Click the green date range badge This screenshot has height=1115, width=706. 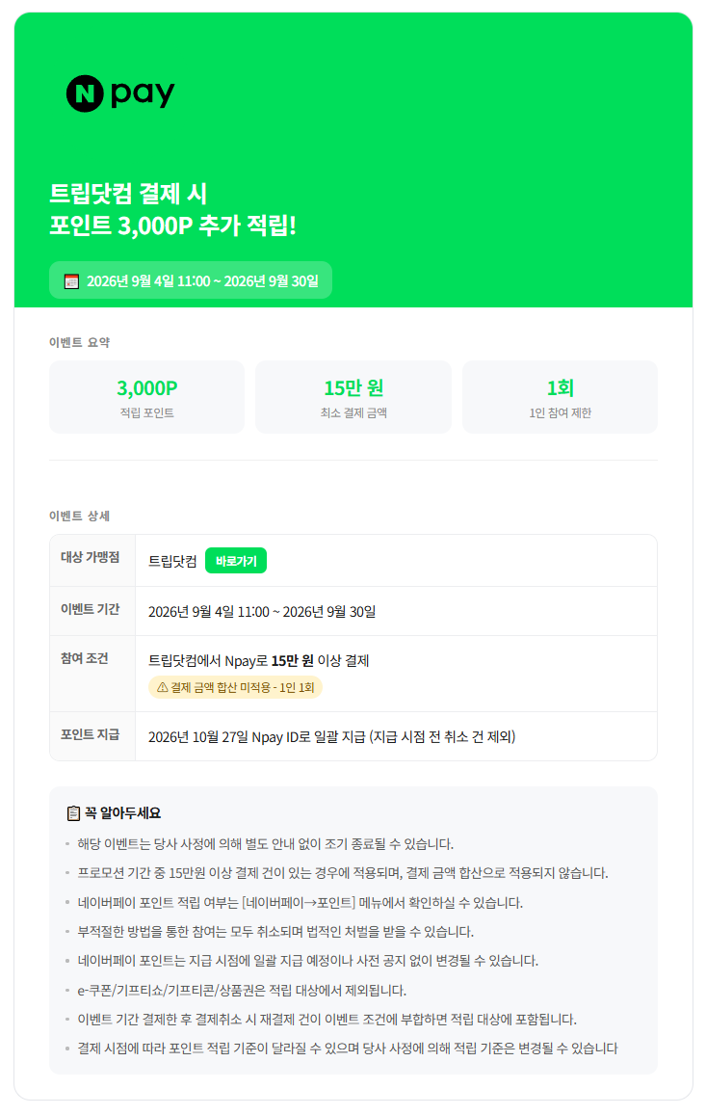(x=191, y=280)
